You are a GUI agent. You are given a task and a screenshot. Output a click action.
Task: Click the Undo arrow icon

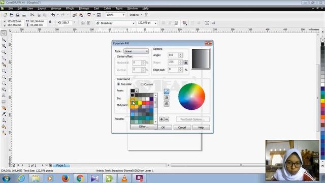(53, 15)
